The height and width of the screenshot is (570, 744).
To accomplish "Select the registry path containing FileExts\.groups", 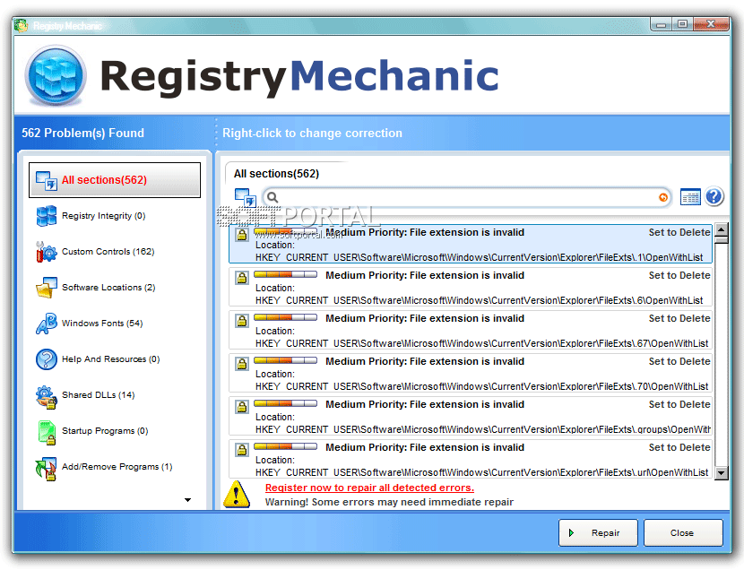I will click(x=483, y=429).
